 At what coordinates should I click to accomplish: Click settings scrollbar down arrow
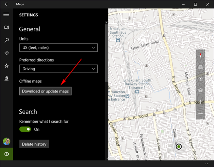click(x=107, y=159)
